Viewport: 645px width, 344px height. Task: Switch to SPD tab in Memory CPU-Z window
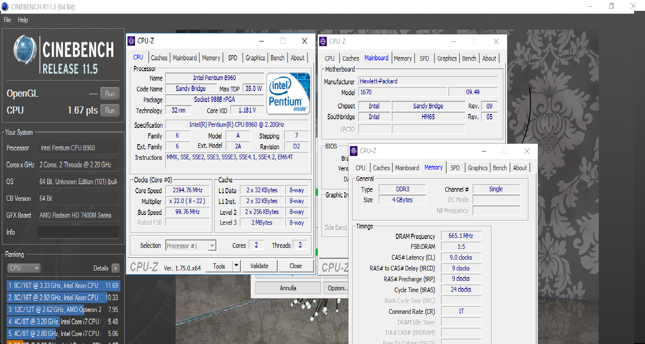click(455, 168)
